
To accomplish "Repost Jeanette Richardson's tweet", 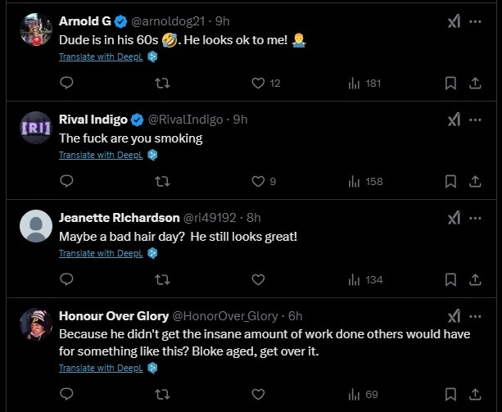I will point(162,279).
